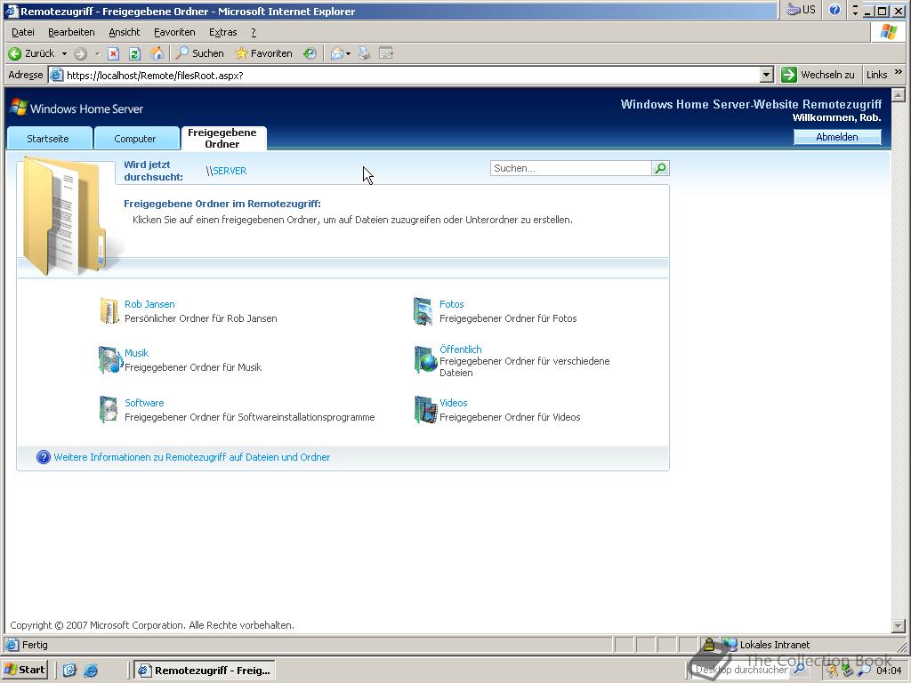Open the ? help menu
Viewport: 911px width, 683px height.
[254, 33]
